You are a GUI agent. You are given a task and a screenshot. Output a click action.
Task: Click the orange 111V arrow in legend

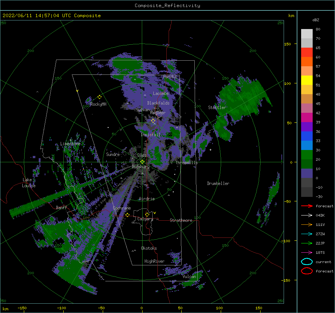(x=307, y=224)
